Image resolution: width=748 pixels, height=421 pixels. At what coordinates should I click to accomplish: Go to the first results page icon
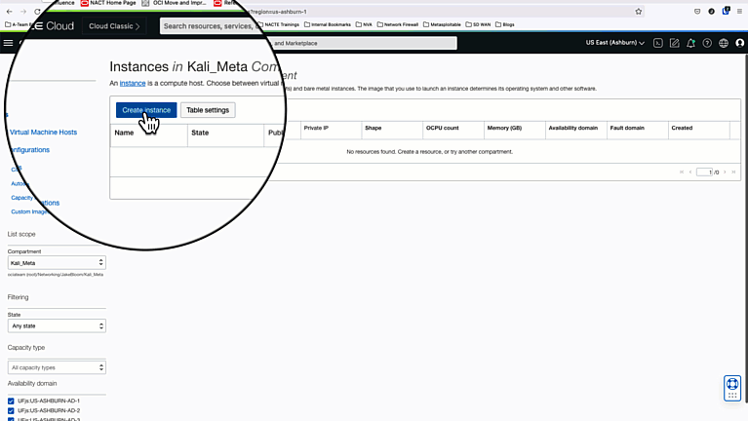[682, 172]
